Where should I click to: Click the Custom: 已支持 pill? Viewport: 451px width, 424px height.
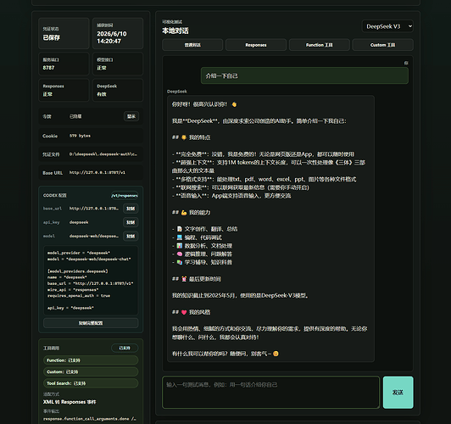click(x=91, y=371)
